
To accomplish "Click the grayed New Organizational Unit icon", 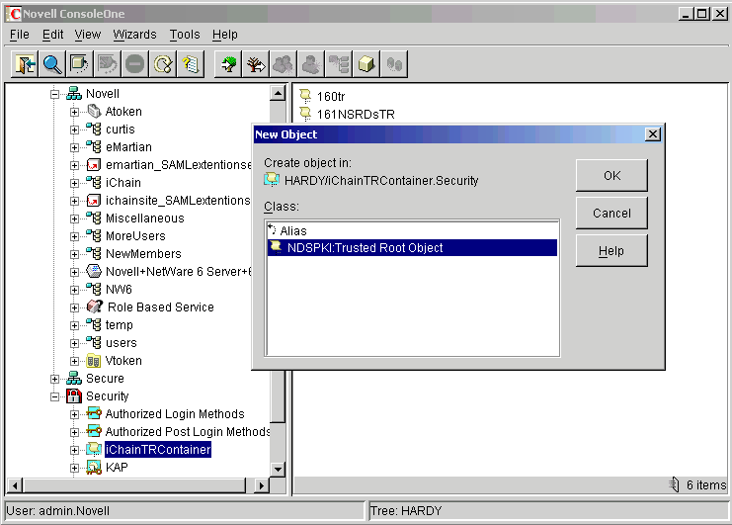I will (339, 64).
